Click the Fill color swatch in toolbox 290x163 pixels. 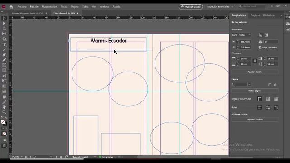tap(3, 122)
